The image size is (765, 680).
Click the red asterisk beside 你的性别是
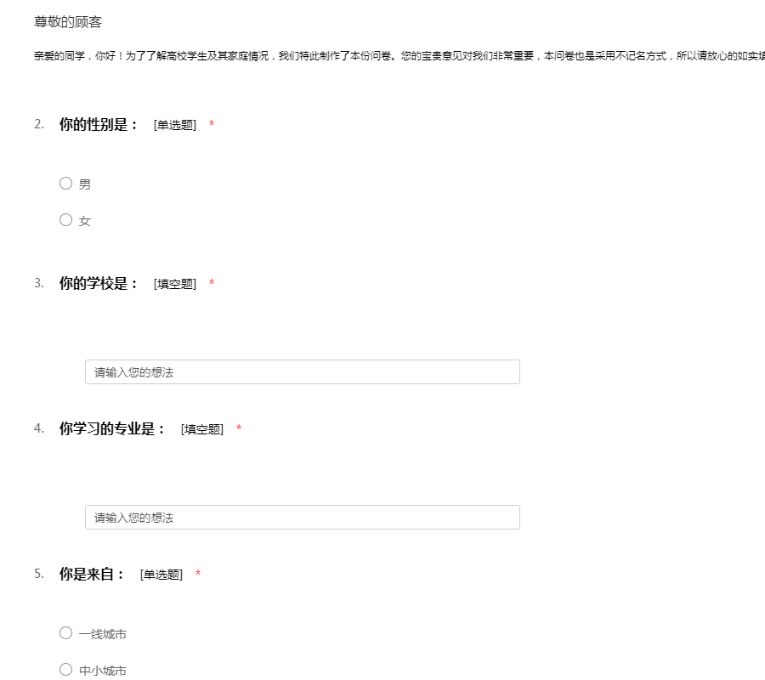pos(212,126)
